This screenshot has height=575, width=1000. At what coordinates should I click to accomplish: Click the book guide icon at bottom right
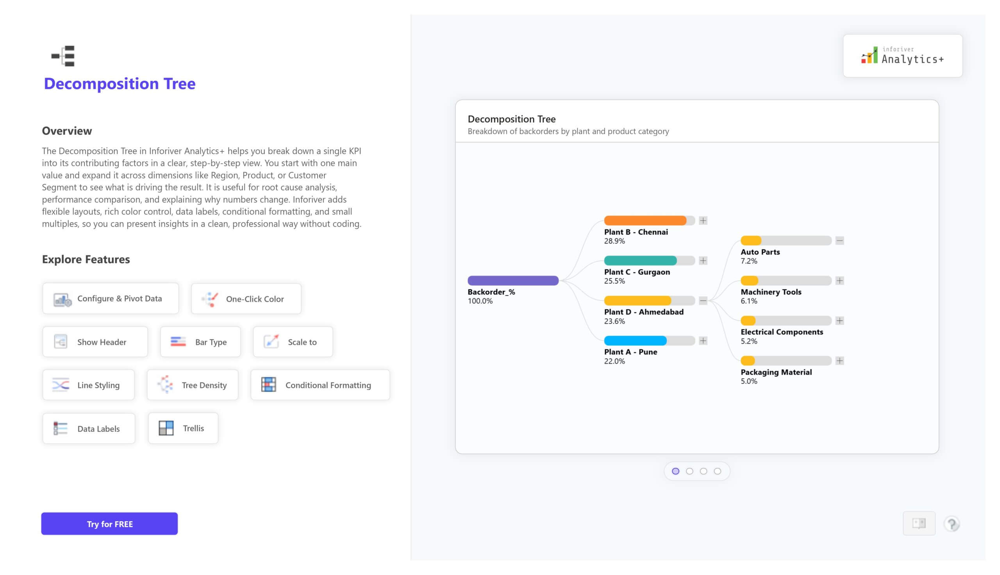[x=919, y=523]
